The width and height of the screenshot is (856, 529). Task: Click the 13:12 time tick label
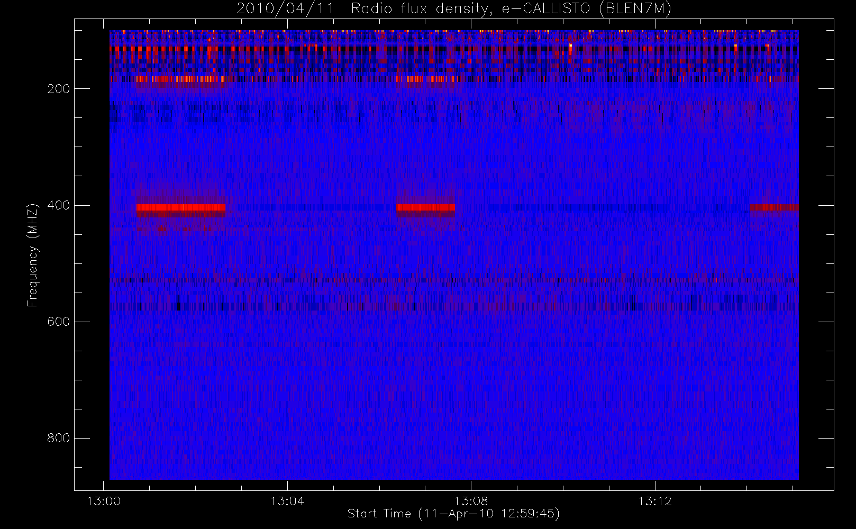(655, 501)
